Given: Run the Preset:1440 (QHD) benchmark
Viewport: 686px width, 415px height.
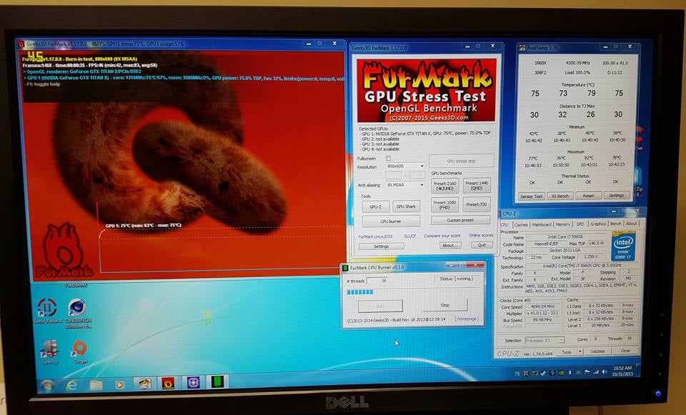Looking at the screenshot, I should [477, 186].
